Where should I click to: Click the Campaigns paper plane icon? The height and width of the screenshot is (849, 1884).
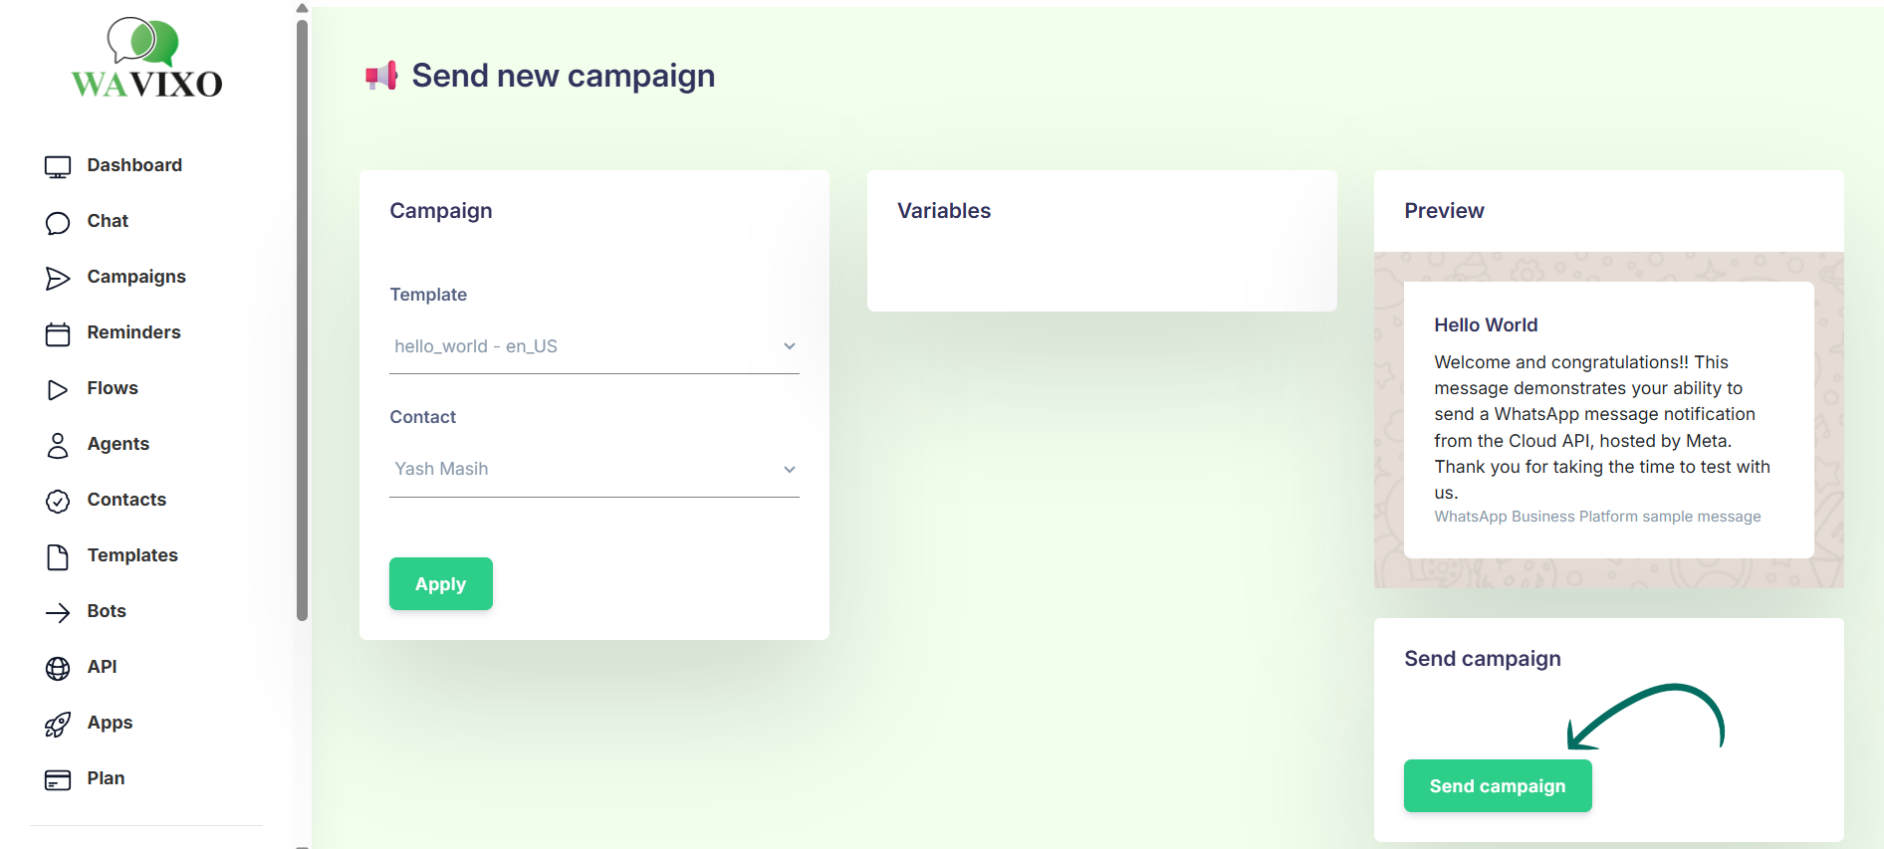tap(58, 279)
